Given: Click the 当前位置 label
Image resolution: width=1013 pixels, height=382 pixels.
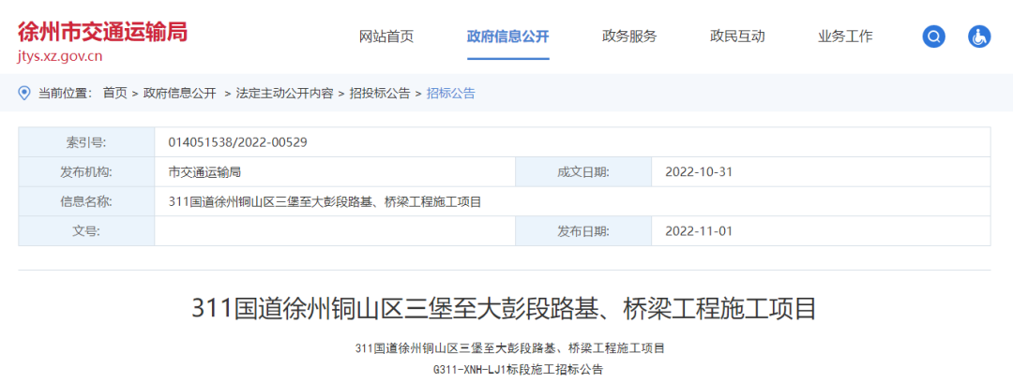Looking at the screenshot, I should [x=66, y=93].
